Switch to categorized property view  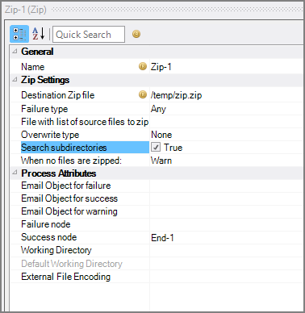[x=19, y=34]
